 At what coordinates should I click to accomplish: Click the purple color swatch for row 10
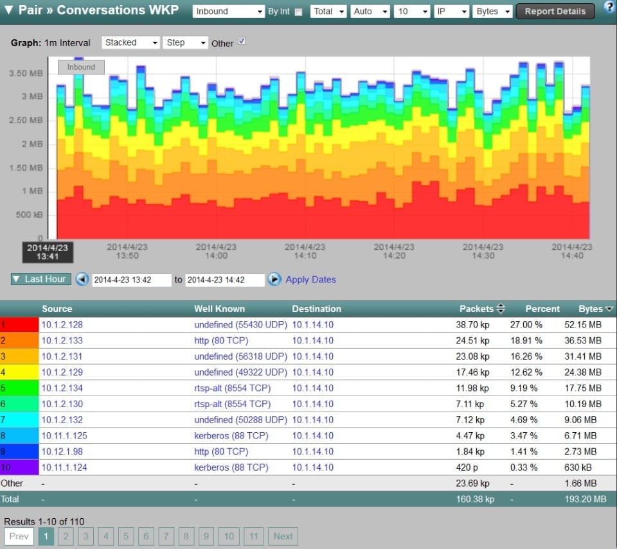(x=19, y=467)
